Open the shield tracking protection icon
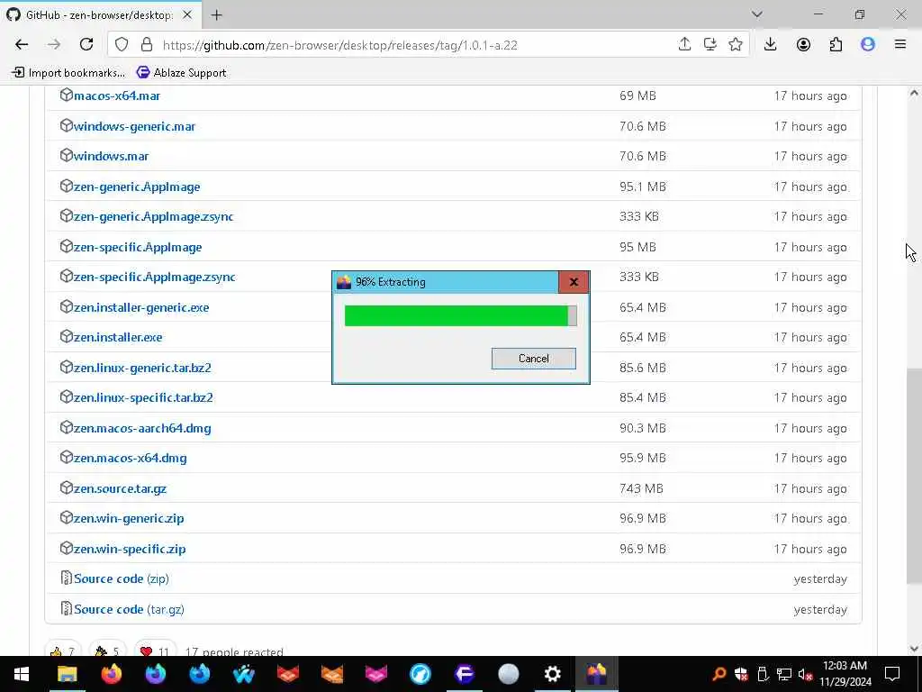 tap(122, 45)
